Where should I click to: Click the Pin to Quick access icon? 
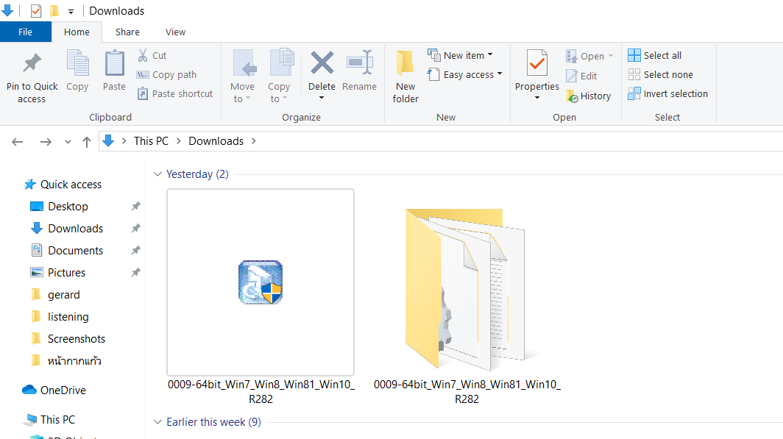tap(32, 65)
